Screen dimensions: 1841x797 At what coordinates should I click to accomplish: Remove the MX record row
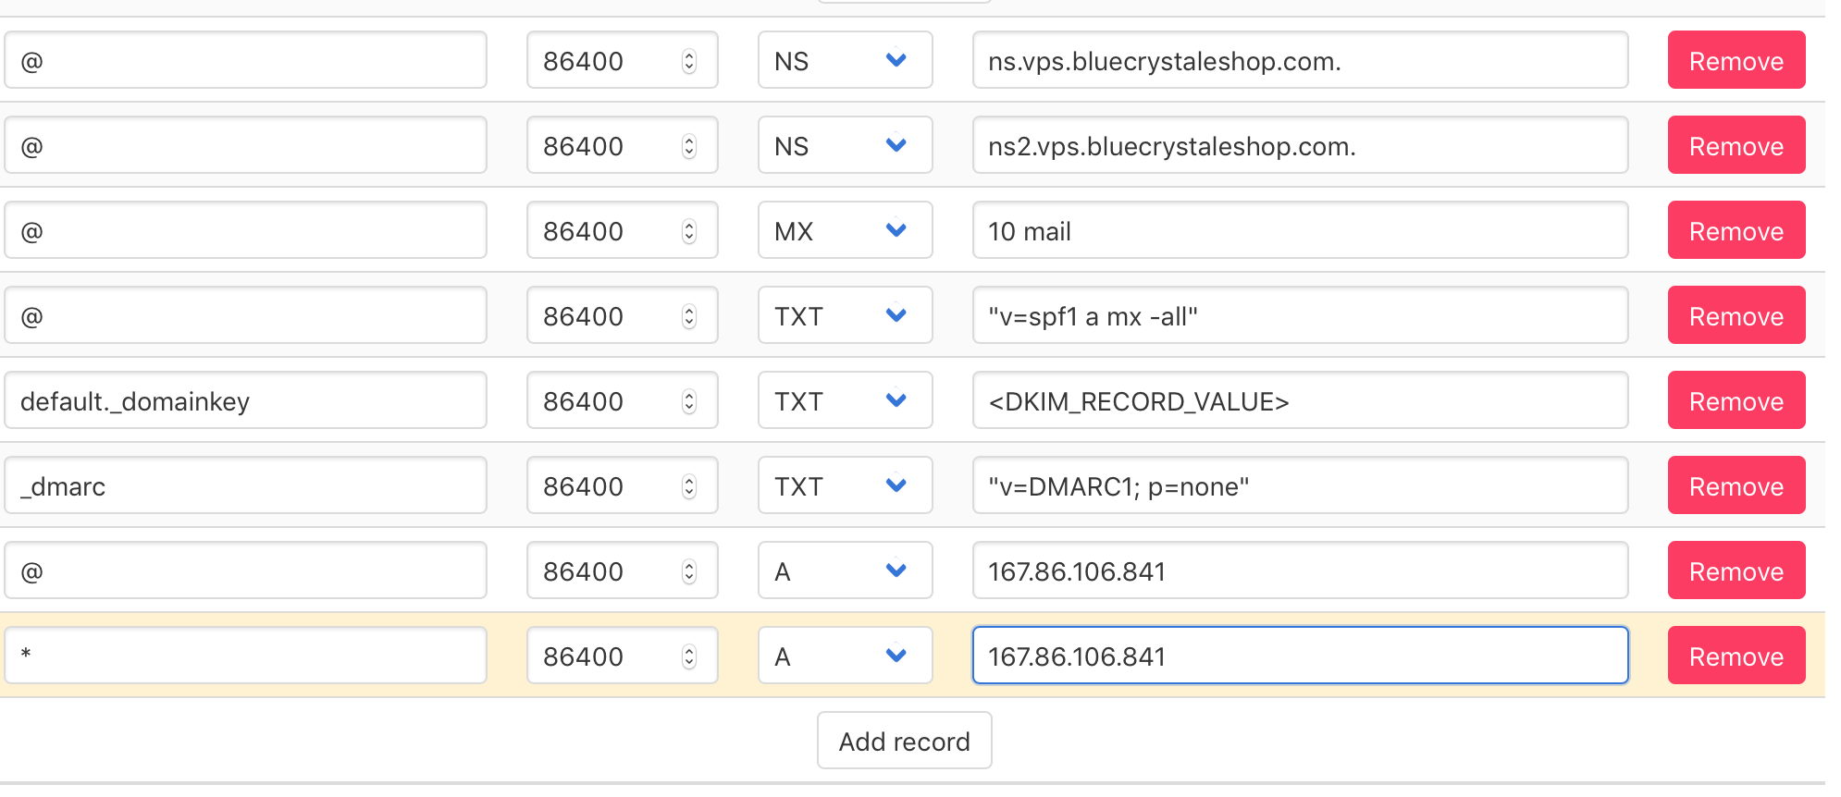tap(1736, 230)
